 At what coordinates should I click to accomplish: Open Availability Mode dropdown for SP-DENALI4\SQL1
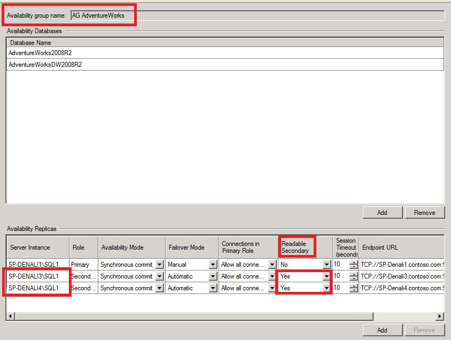[160, 288]
